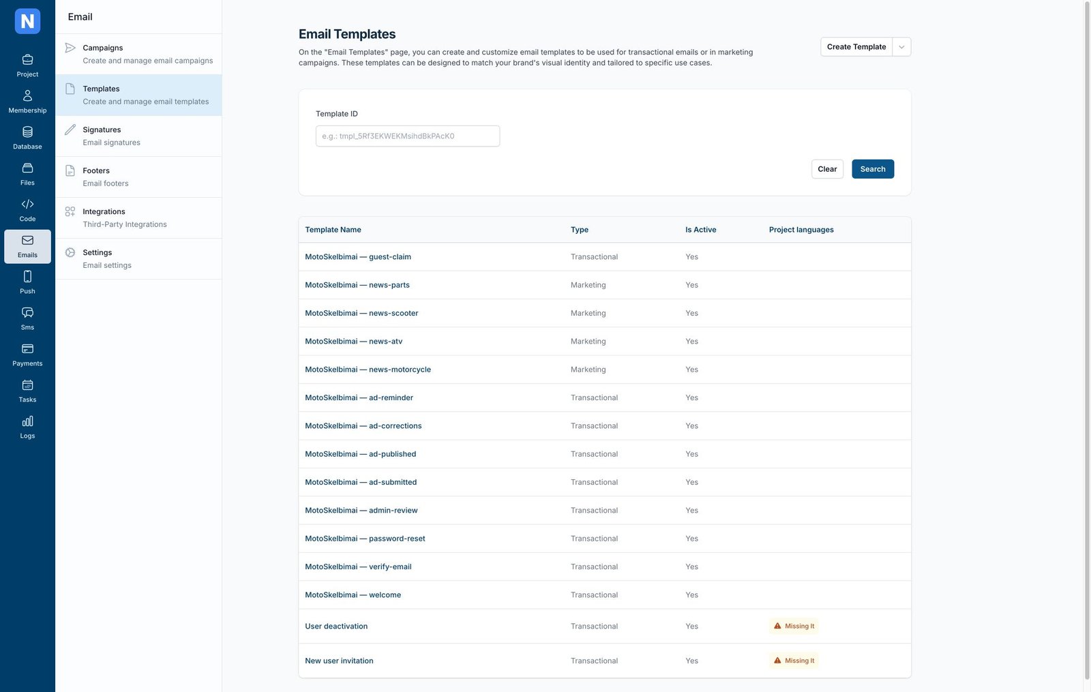The width and height of the screenshot is (1091, 692).
Task: Open the Tasks section
Action: 27,391
